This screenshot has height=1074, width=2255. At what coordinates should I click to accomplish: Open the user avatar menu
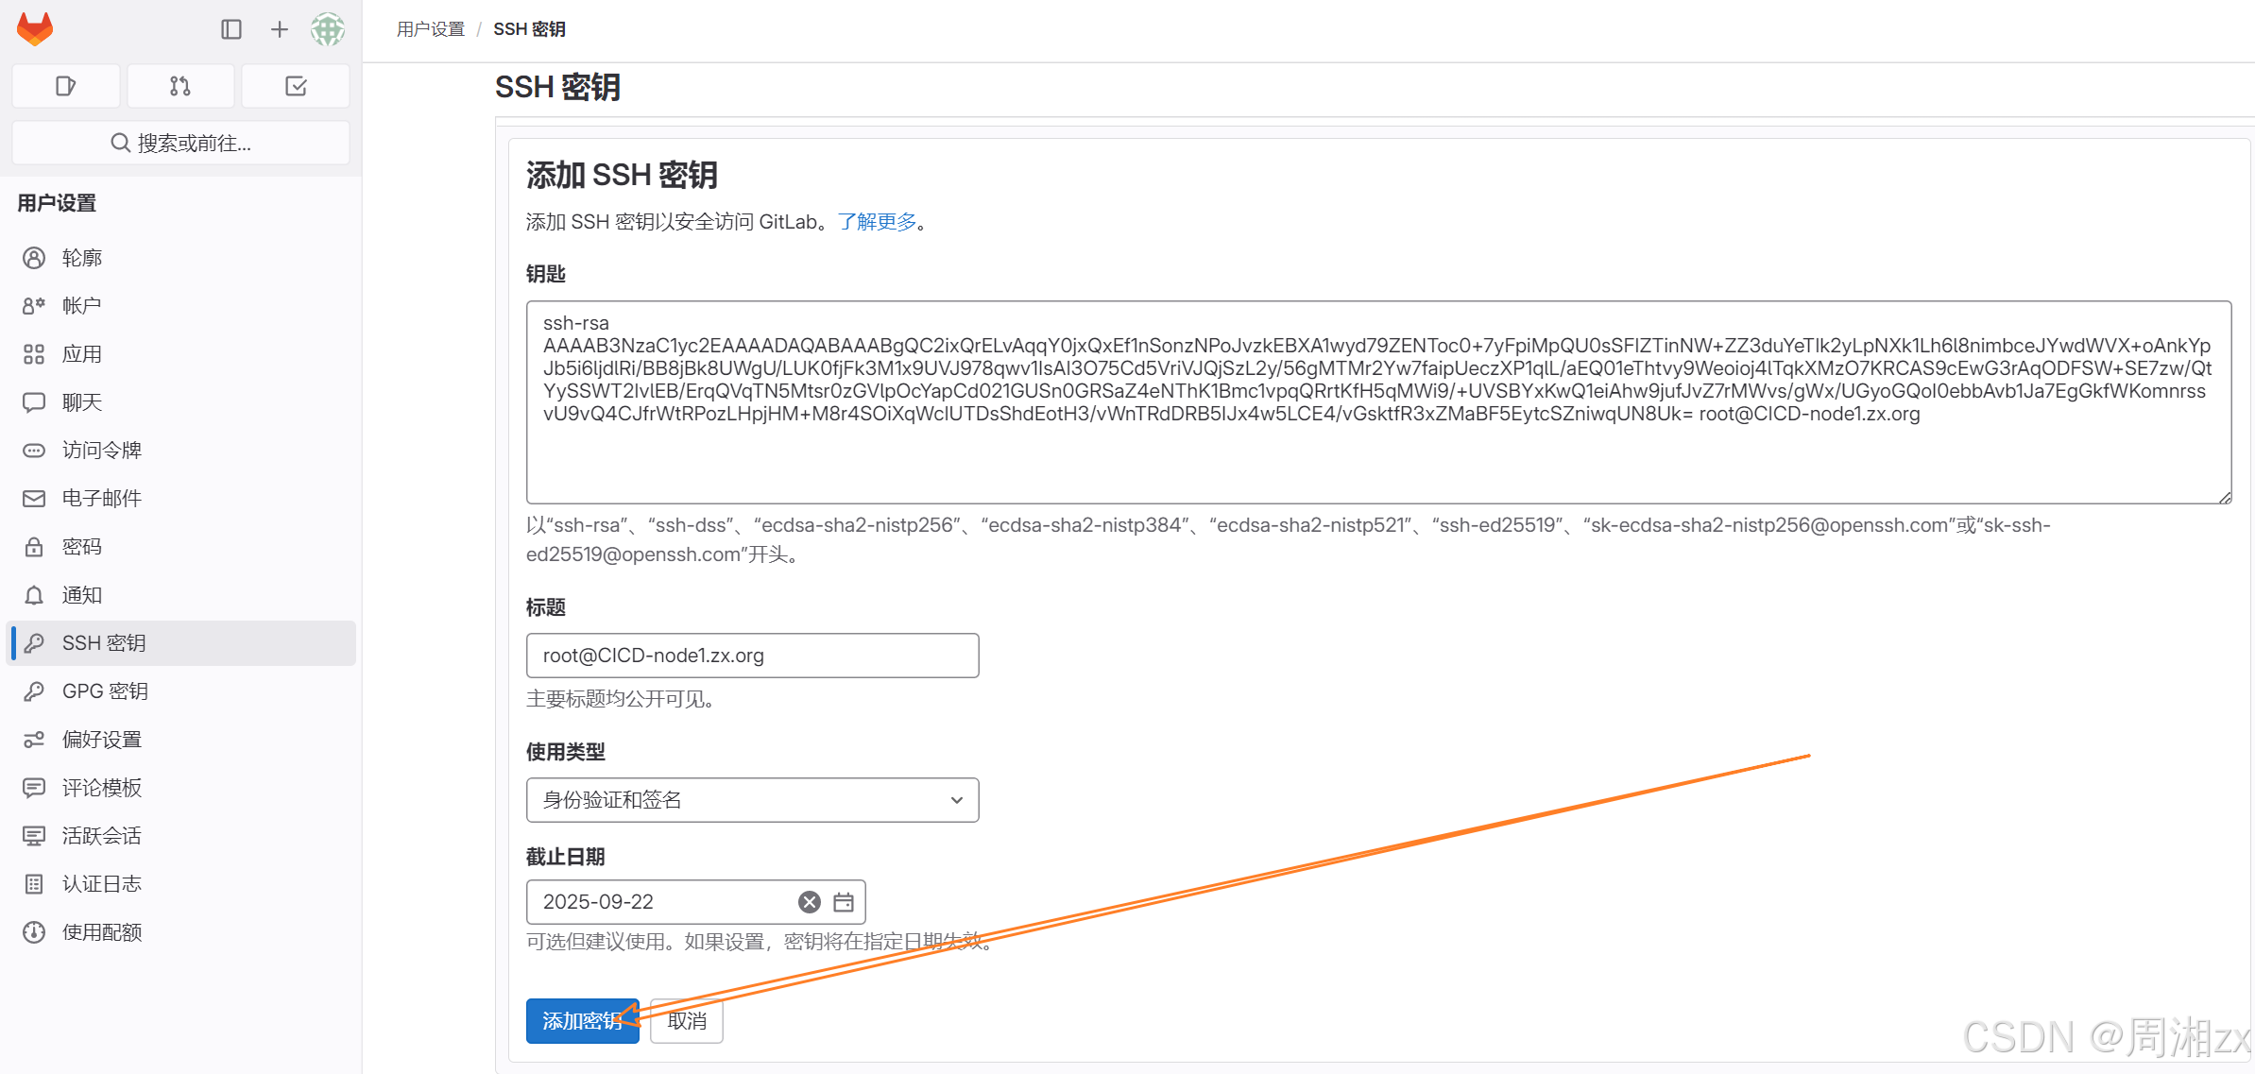pos(328,29)
